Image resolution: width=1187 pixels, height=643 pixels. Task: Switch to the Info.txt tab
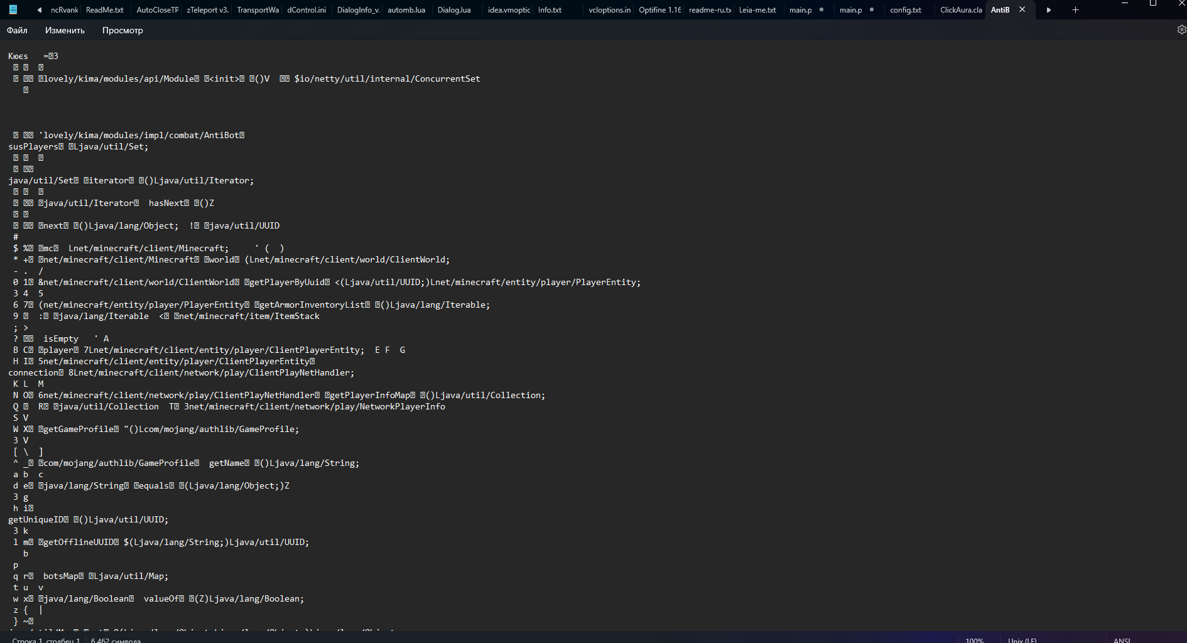(550, 10)
